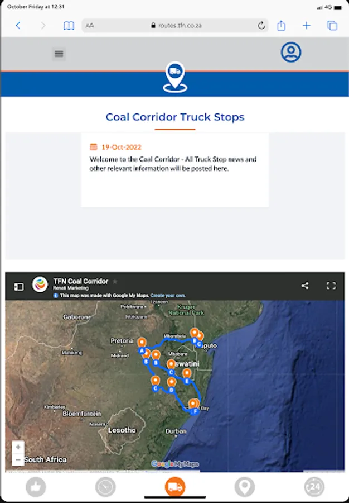
Task: Select the Coal Corridor Truck Stops heading
Action: [x=175, y=117]
